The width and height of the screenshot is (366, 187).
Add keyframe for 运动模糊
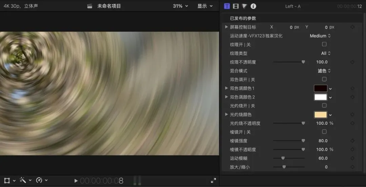pos(352,158)
